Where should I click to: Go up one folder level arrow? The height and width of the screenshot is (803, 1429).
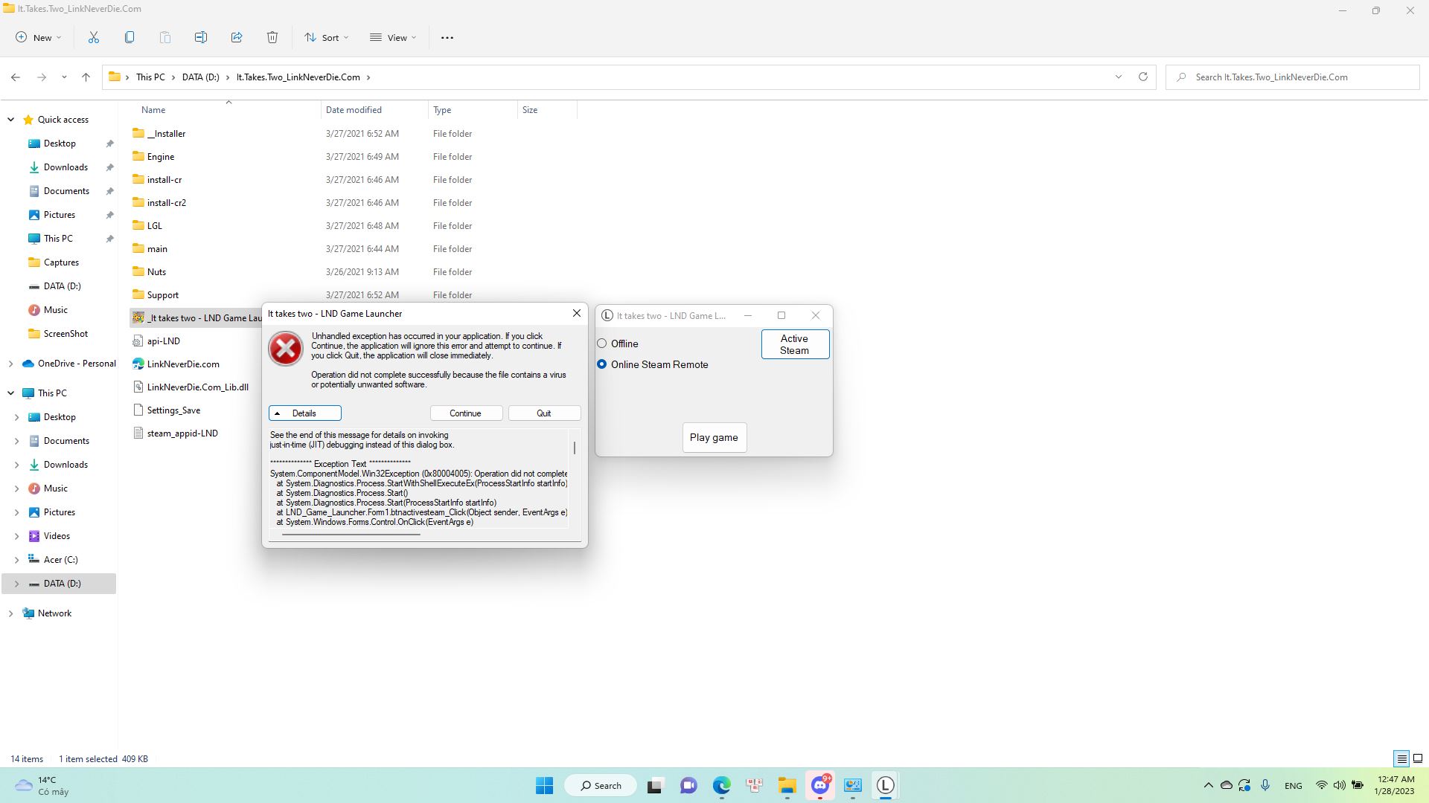pyautogui.click(x=86, y=77)
